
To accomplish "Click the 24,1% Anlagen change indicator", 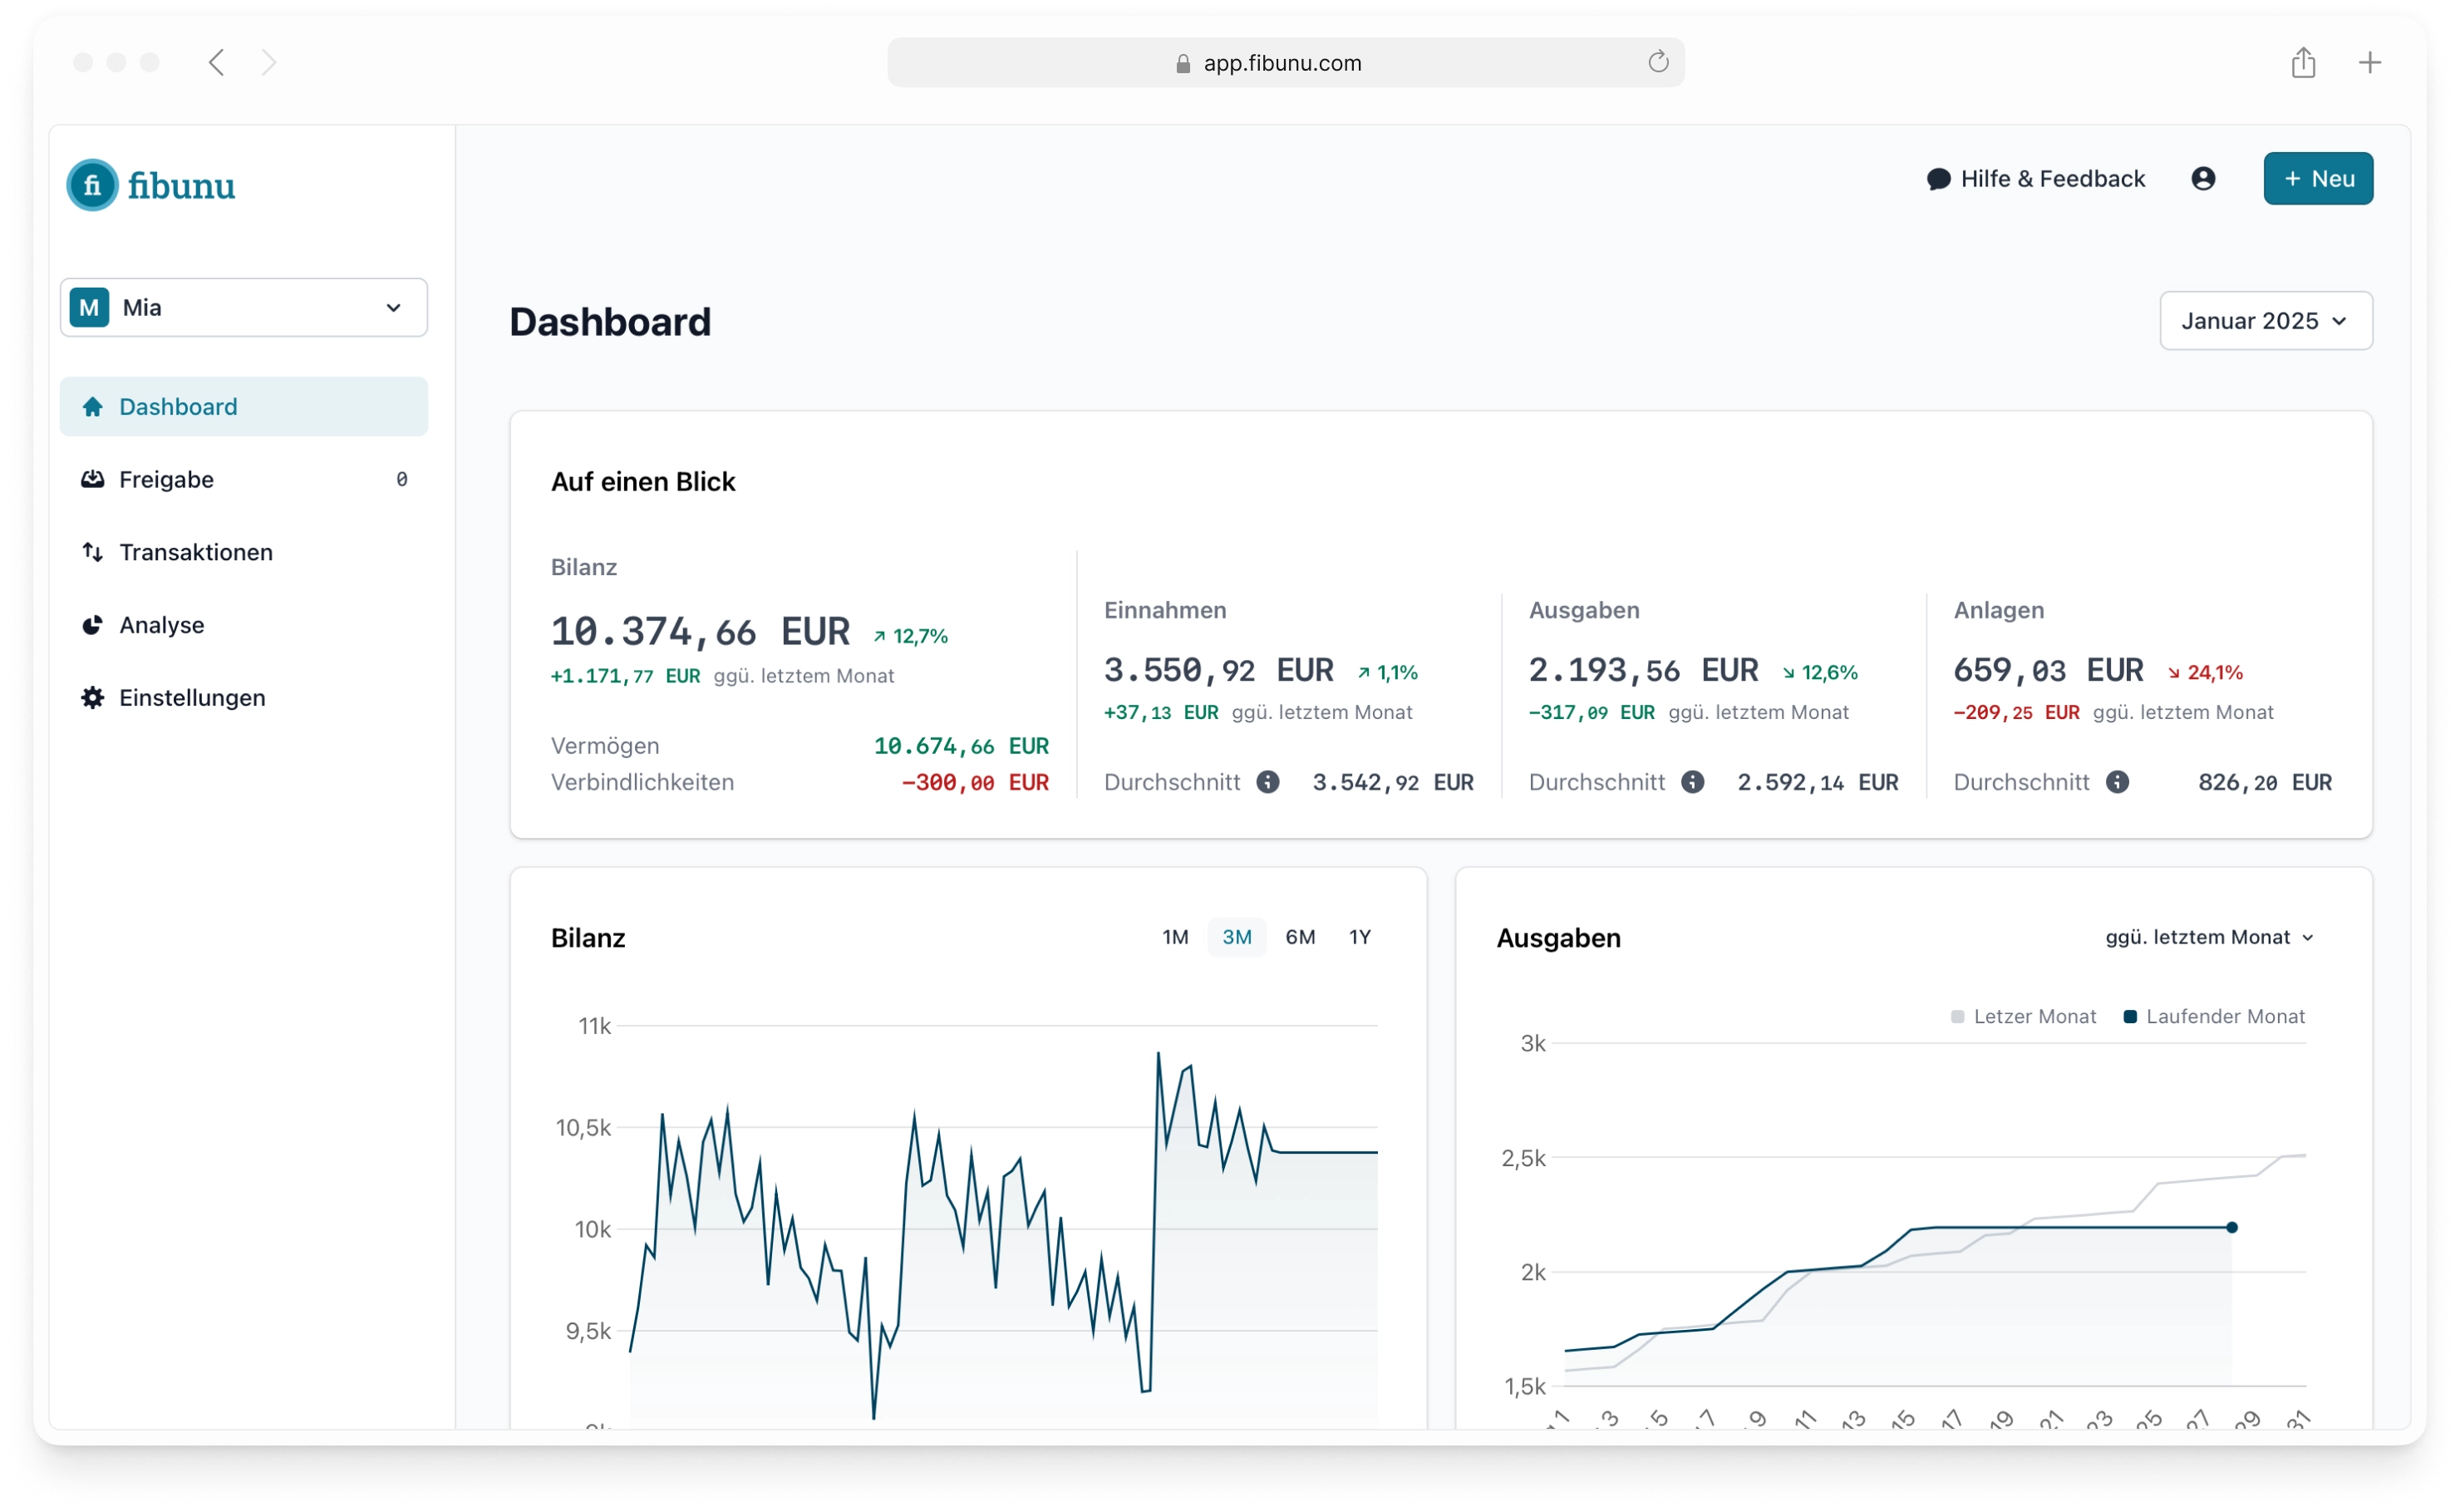I will tap(2206, 673).
